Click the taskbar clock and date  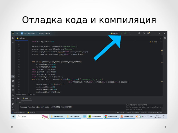coord(157,116)
